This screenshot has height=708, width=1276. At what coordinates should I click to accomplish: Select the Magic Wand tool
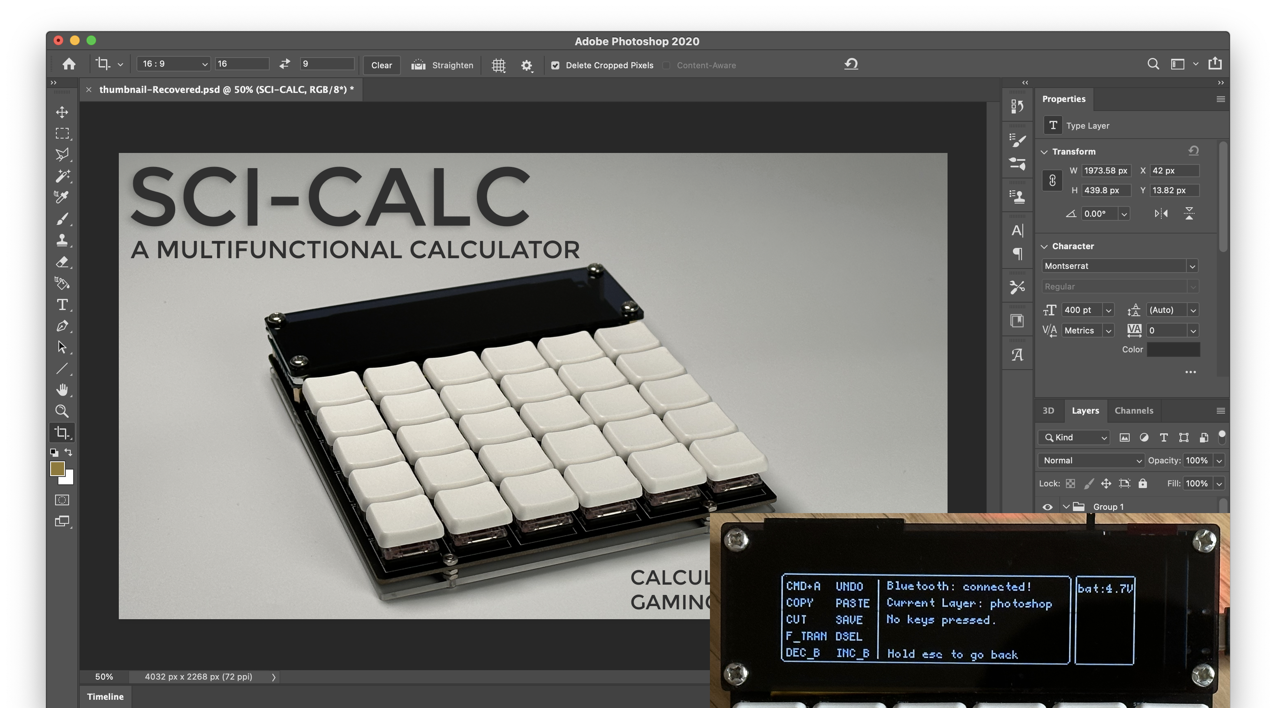(x=62, y=176)
